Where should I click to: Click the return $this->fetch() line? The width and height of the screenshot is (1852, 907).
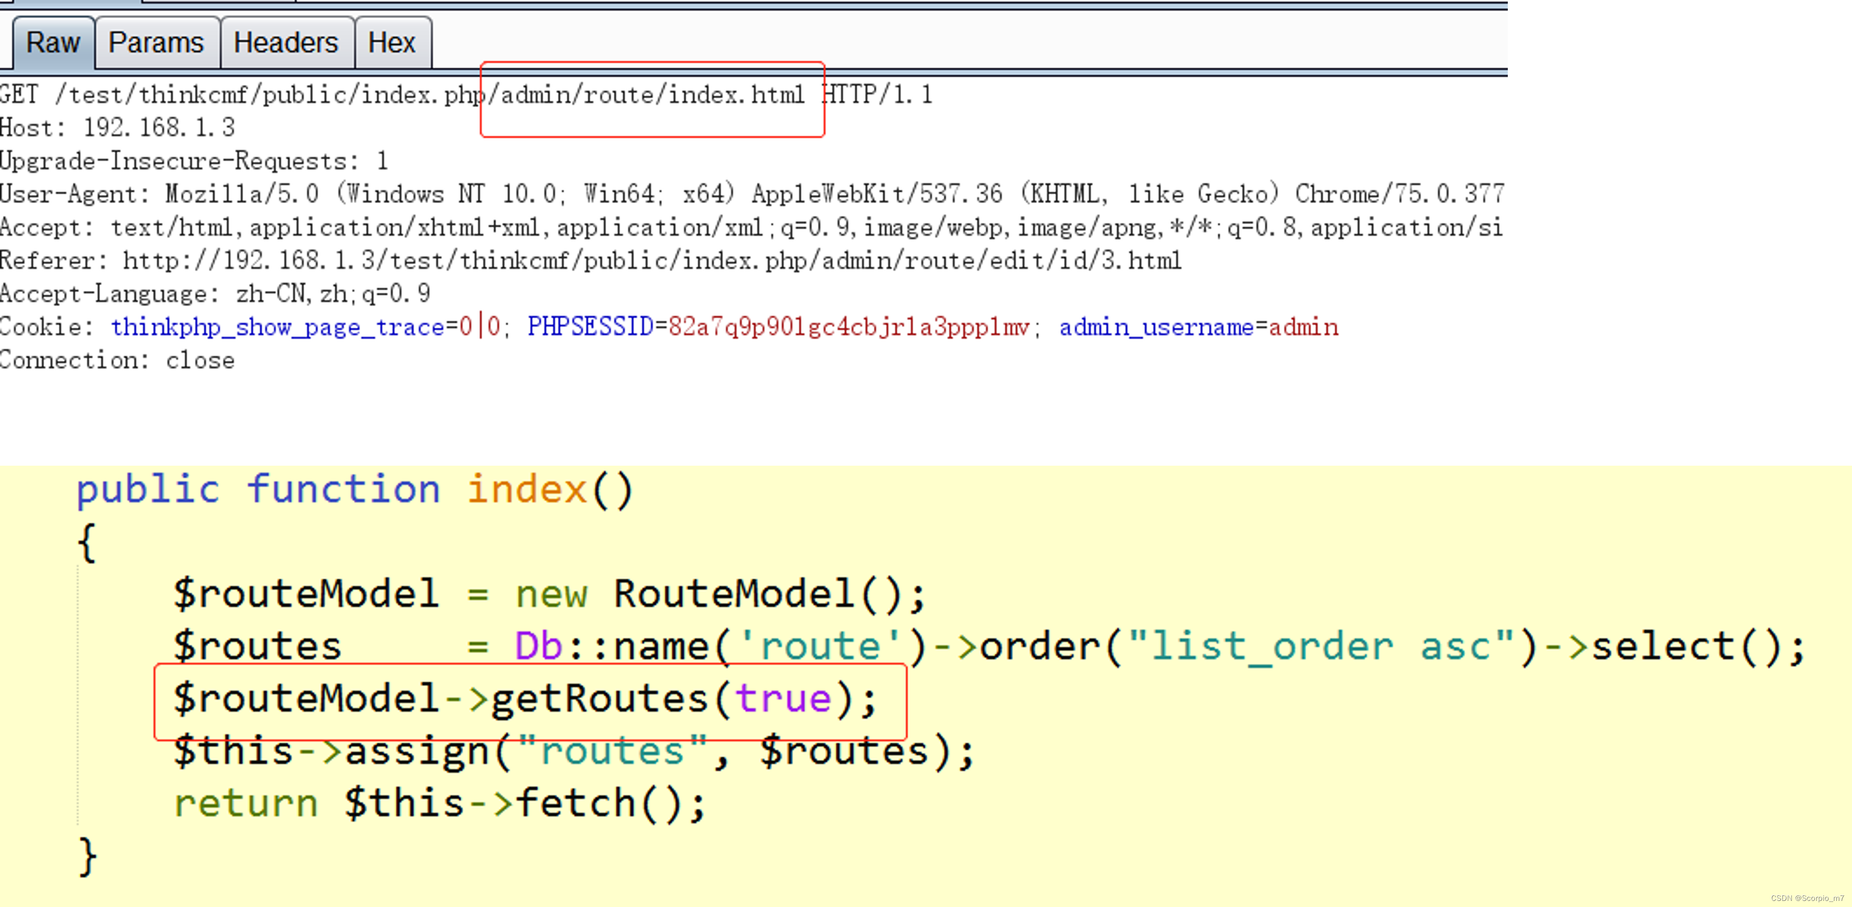(x=439, y=803)
